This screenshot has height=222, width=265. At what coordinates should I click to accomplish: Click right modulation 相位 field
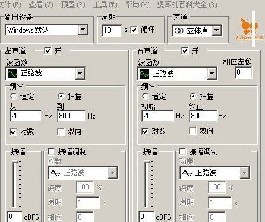coord(217,217)
